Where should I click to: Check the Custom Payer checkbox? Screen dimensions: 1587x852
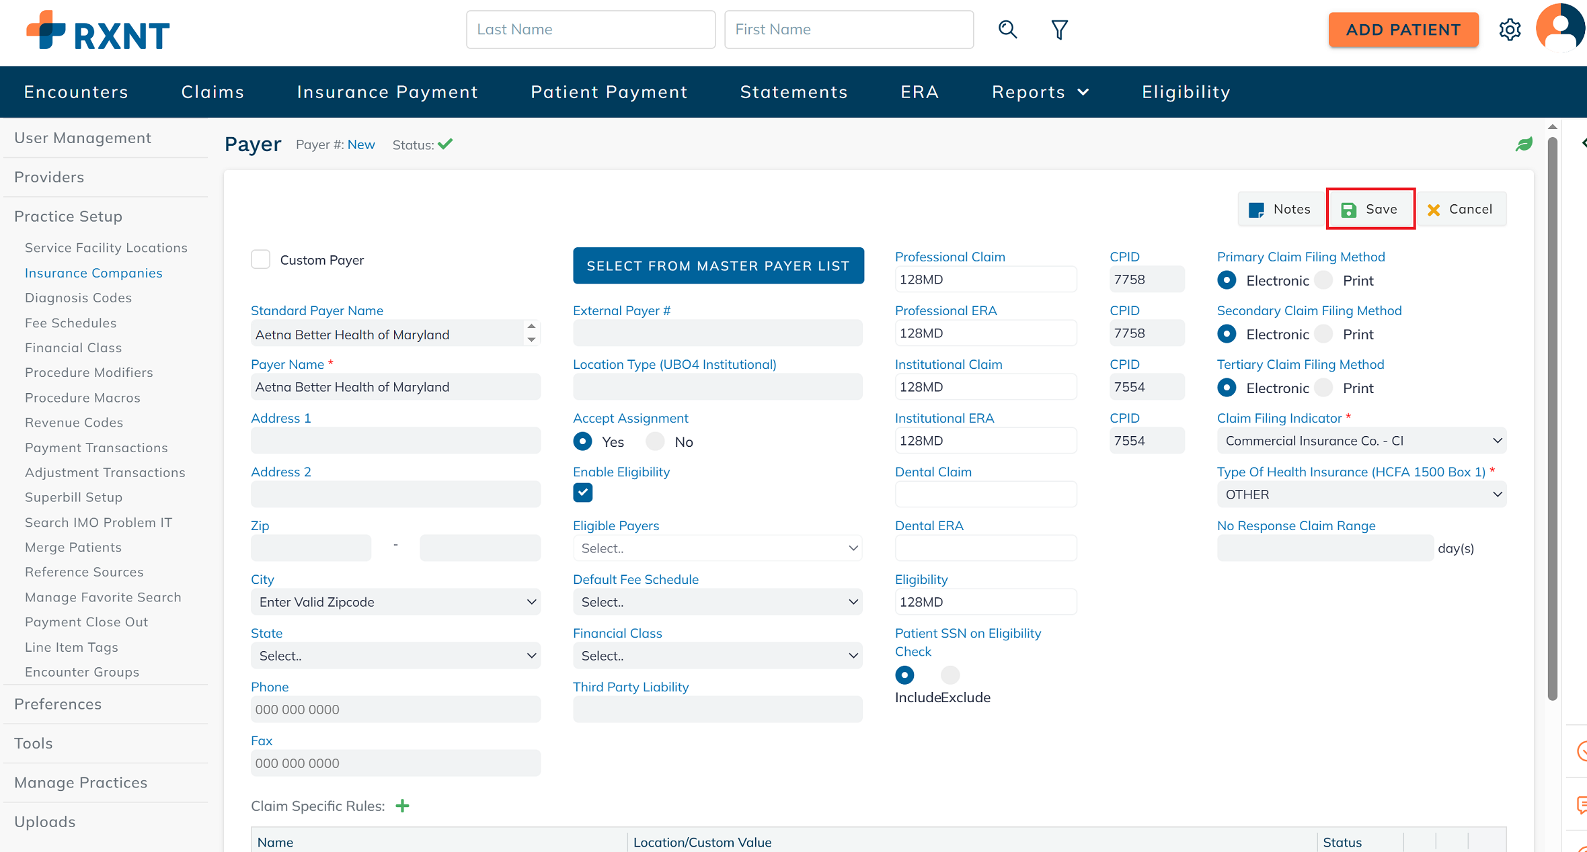pyautogui.click(x=261, y=259)
